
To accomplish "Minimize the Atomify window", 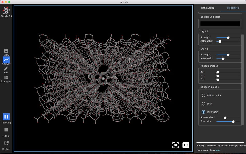I will (6, 2).
